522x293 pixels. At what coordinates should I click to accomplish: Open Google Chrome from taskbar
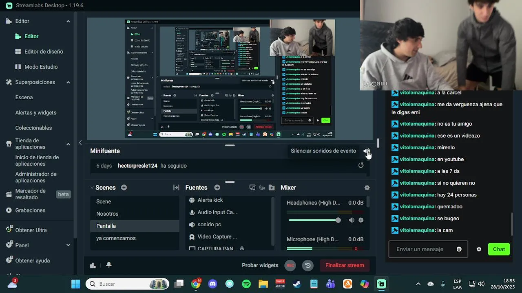(x=196, y=284)
